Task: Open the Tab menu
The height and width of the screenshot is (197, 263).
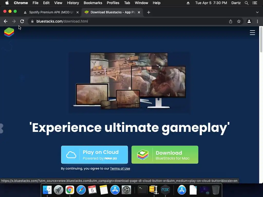Action: (x=127, y=3)
